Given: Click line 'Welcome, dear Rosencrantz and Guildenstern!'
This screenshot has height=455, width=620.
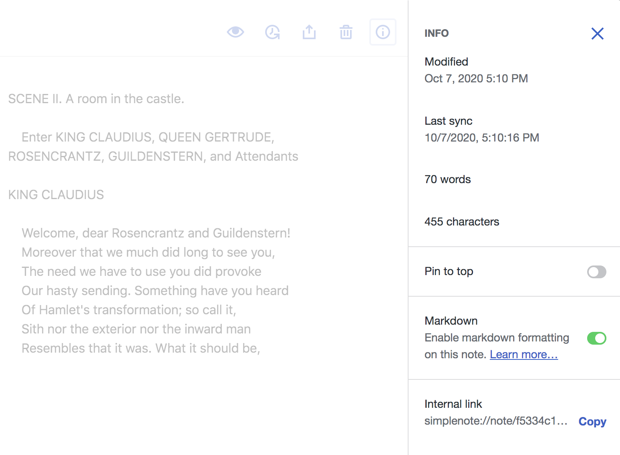Looking at the screenshot, I should [156, 233].
